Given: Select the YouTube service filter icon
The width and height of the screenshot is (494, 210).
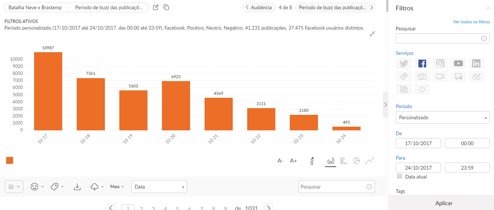Looking at the screenshot, I should click(458, 63).
